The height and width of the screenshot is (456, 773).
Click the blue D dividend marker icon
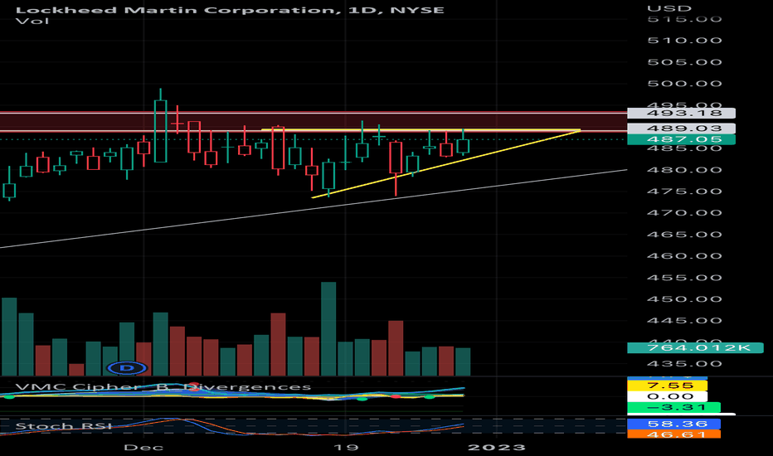pos(127,368)
